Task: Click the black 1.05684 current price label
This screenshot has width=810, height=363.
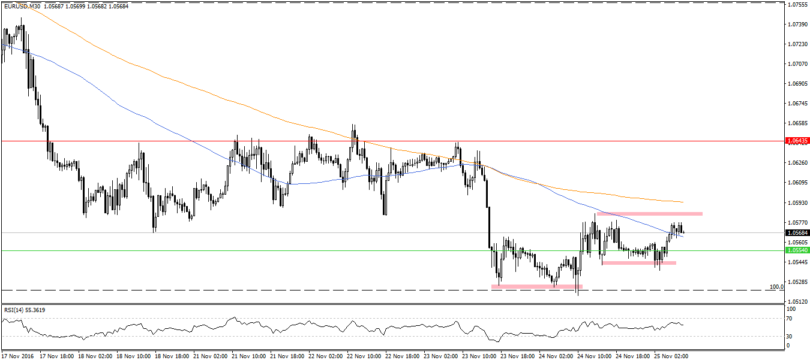Action: coord(797,232)
